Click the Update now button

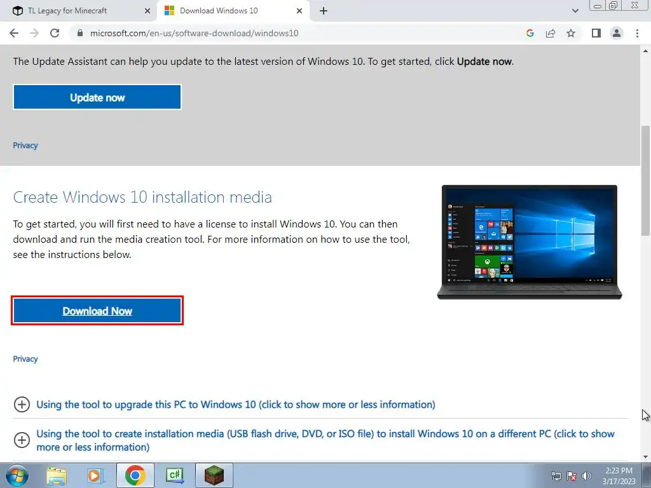click(97, 97)
